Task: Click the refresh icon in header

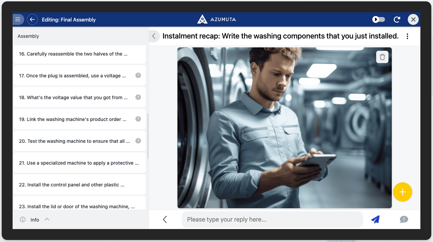Action: coord(397,19)
